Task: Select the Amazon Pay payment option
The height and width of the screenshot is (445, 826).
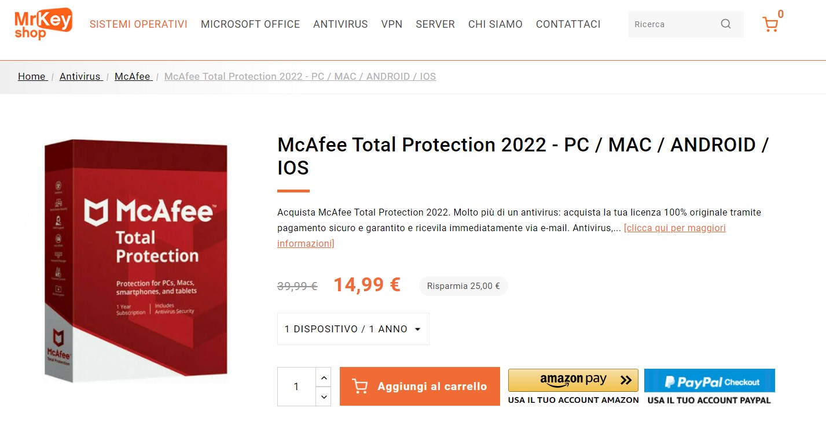Action: [x=572, y=380]
